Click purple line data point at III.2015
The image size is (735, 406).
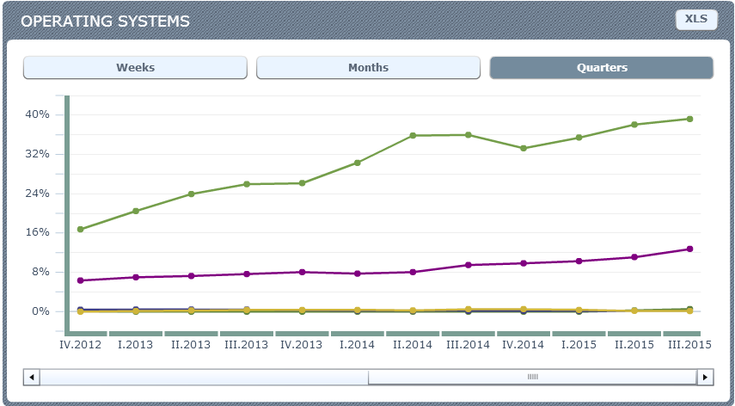[x=689, y=249]
